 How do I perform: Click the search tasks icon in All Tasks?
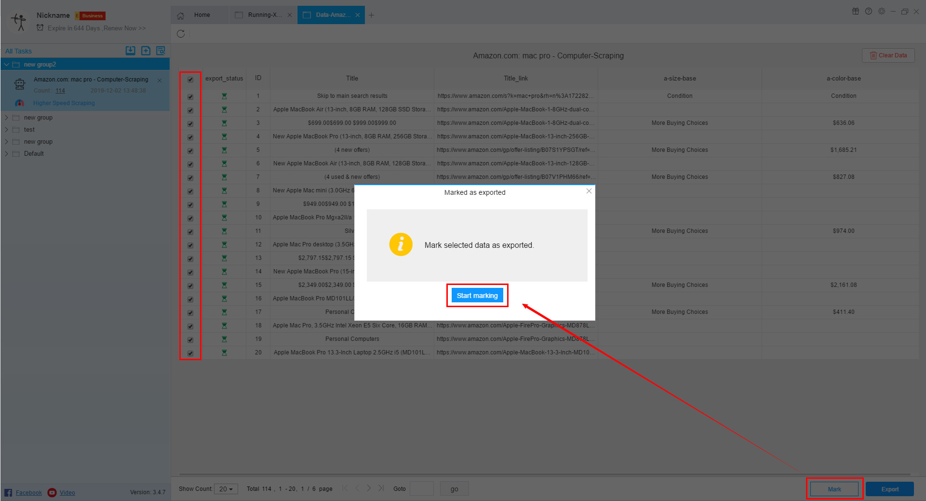point(161,51)
